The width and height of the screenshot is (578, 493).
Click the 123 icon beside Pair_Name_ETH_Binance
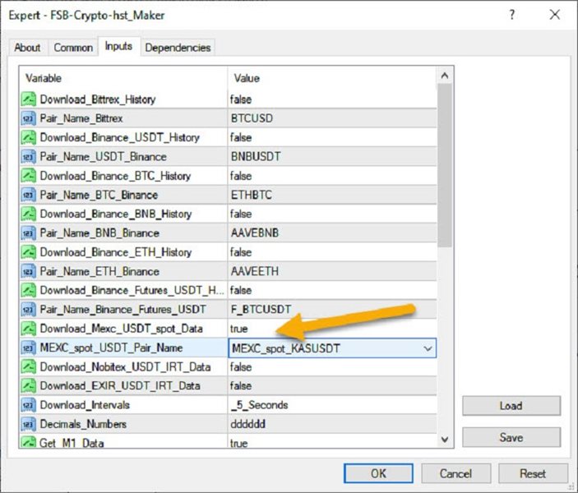coord(29,271)
